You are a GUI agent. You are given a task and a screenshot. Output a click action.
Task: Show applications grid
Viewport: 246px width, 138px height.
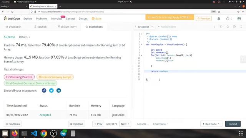241,133
